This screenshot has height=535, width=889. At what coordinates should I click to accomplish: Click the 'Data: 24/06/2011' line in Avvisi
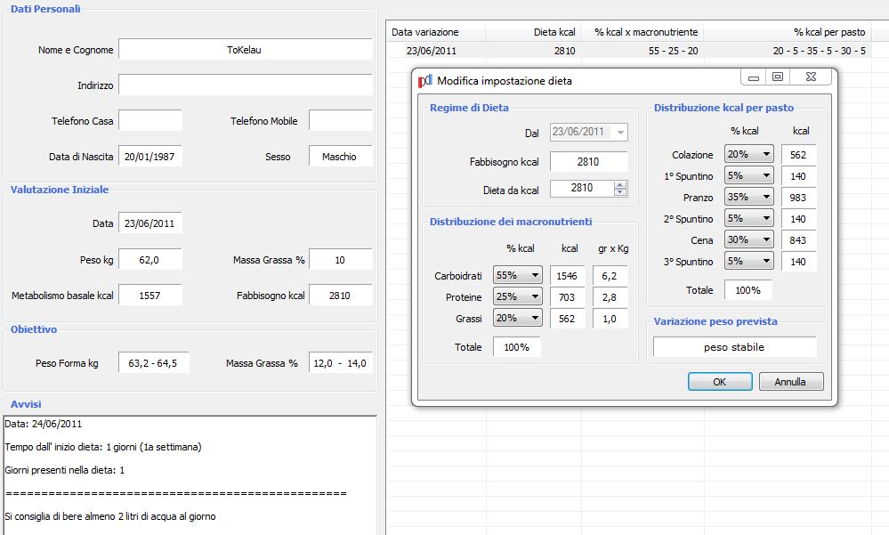click(x=44, y=424)
